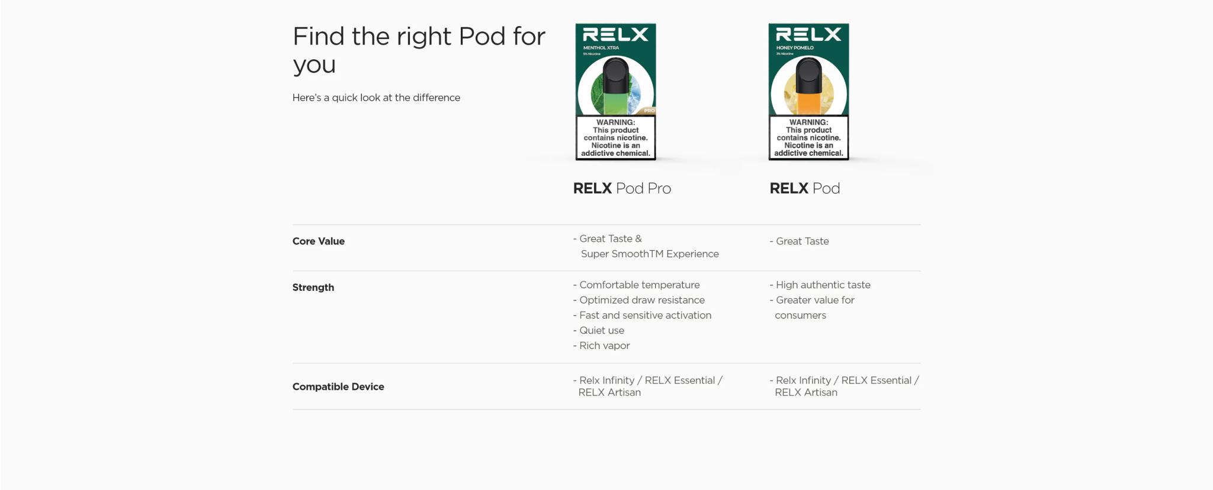Click the 'Optimized draw resistance' item

(642, 300)
